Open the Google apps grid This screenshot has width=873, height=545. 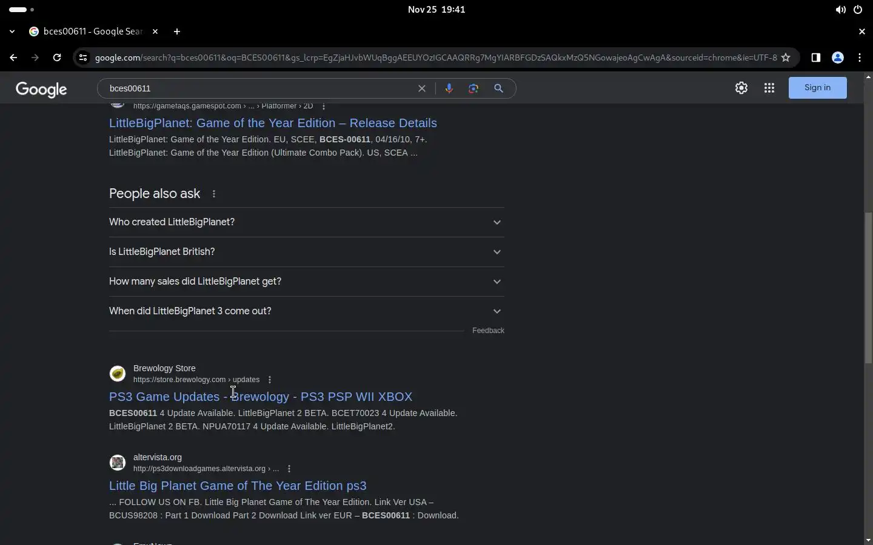pyautogui.click(x=769, y=88)
